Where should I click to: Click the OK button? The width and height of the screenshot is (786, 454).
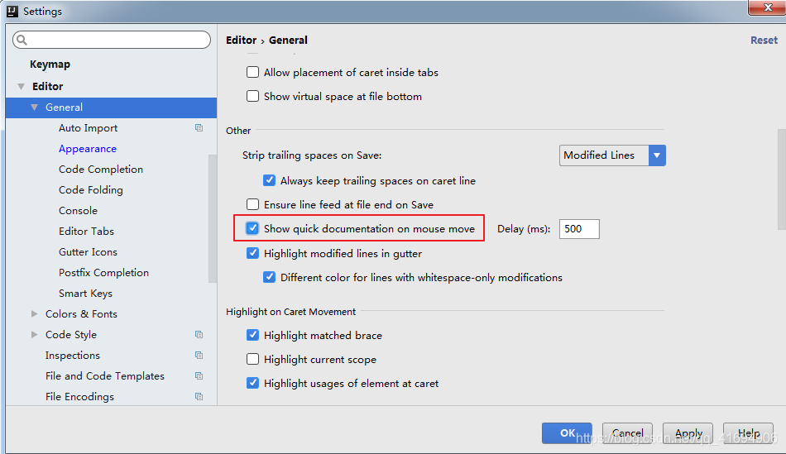[567, 433]
